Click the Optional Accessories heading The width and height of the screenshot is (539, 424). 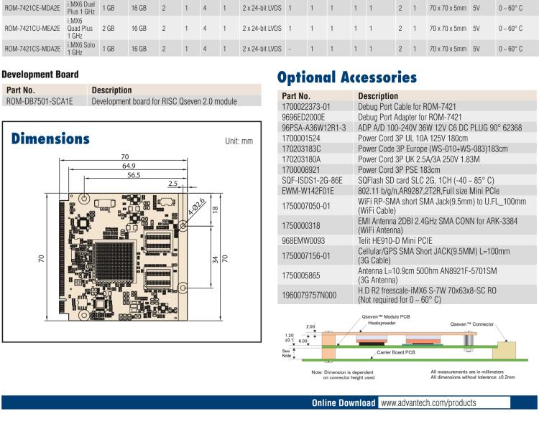coord(346,77)
